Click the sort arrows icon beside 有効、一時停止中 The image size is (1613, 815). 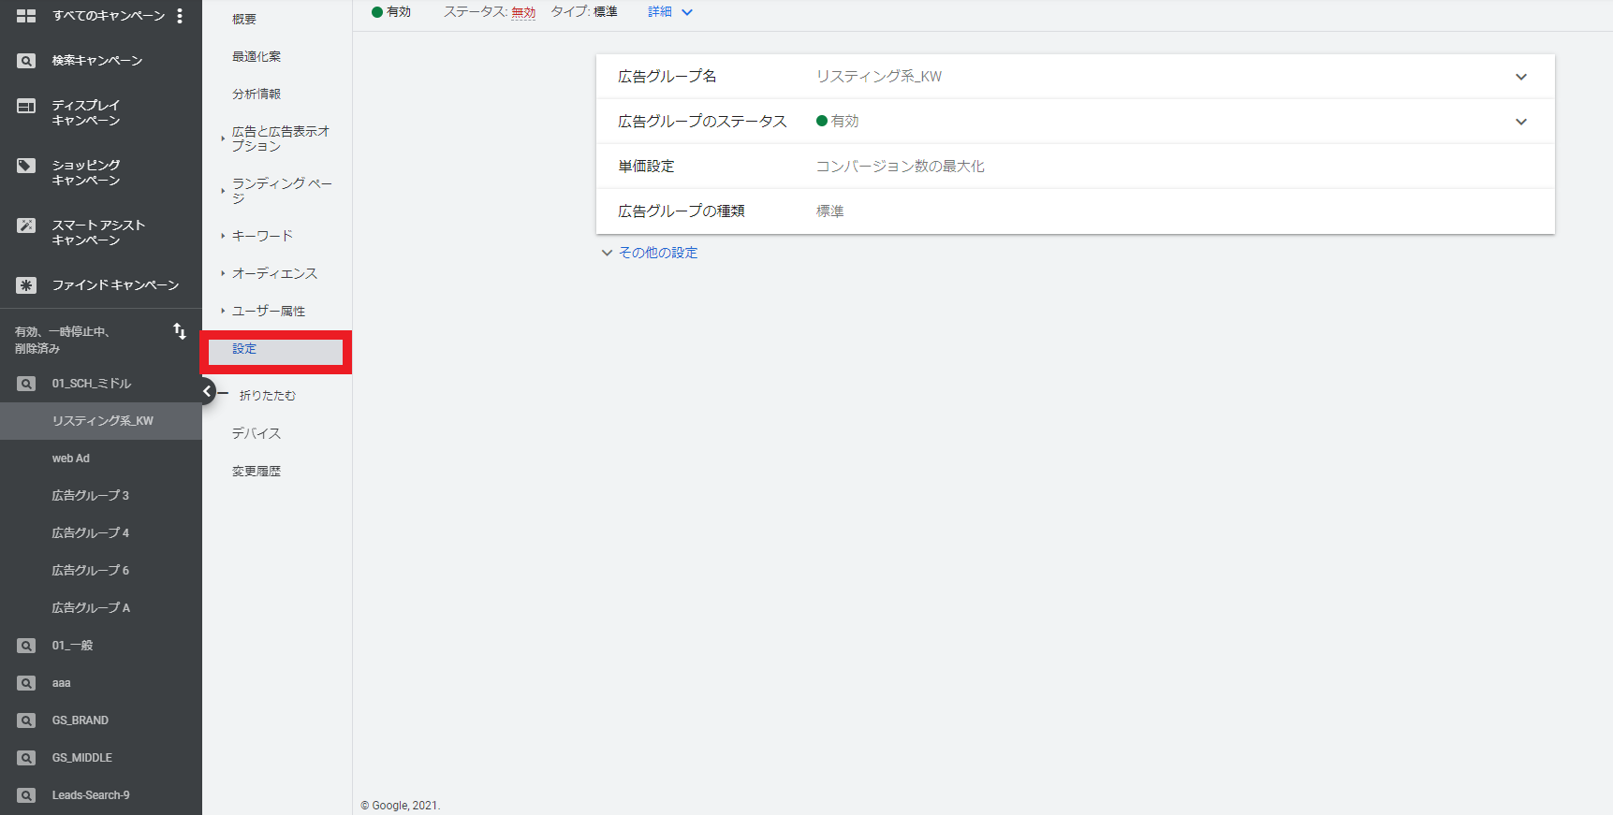coord(180,331)
